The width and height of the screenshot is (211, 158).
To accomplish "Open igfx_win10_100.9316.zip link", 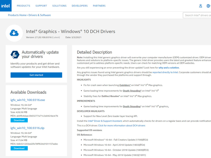I will pos(27,128).
